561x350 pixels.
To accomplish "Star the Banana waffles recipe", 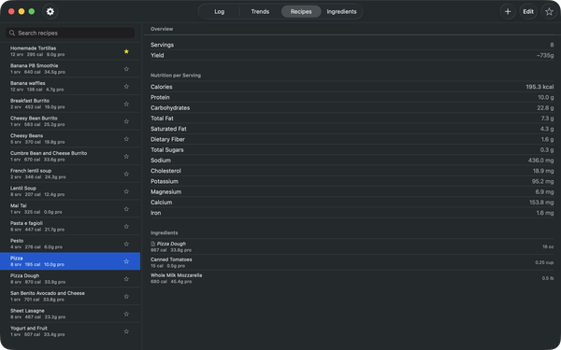I will [126, 87].
